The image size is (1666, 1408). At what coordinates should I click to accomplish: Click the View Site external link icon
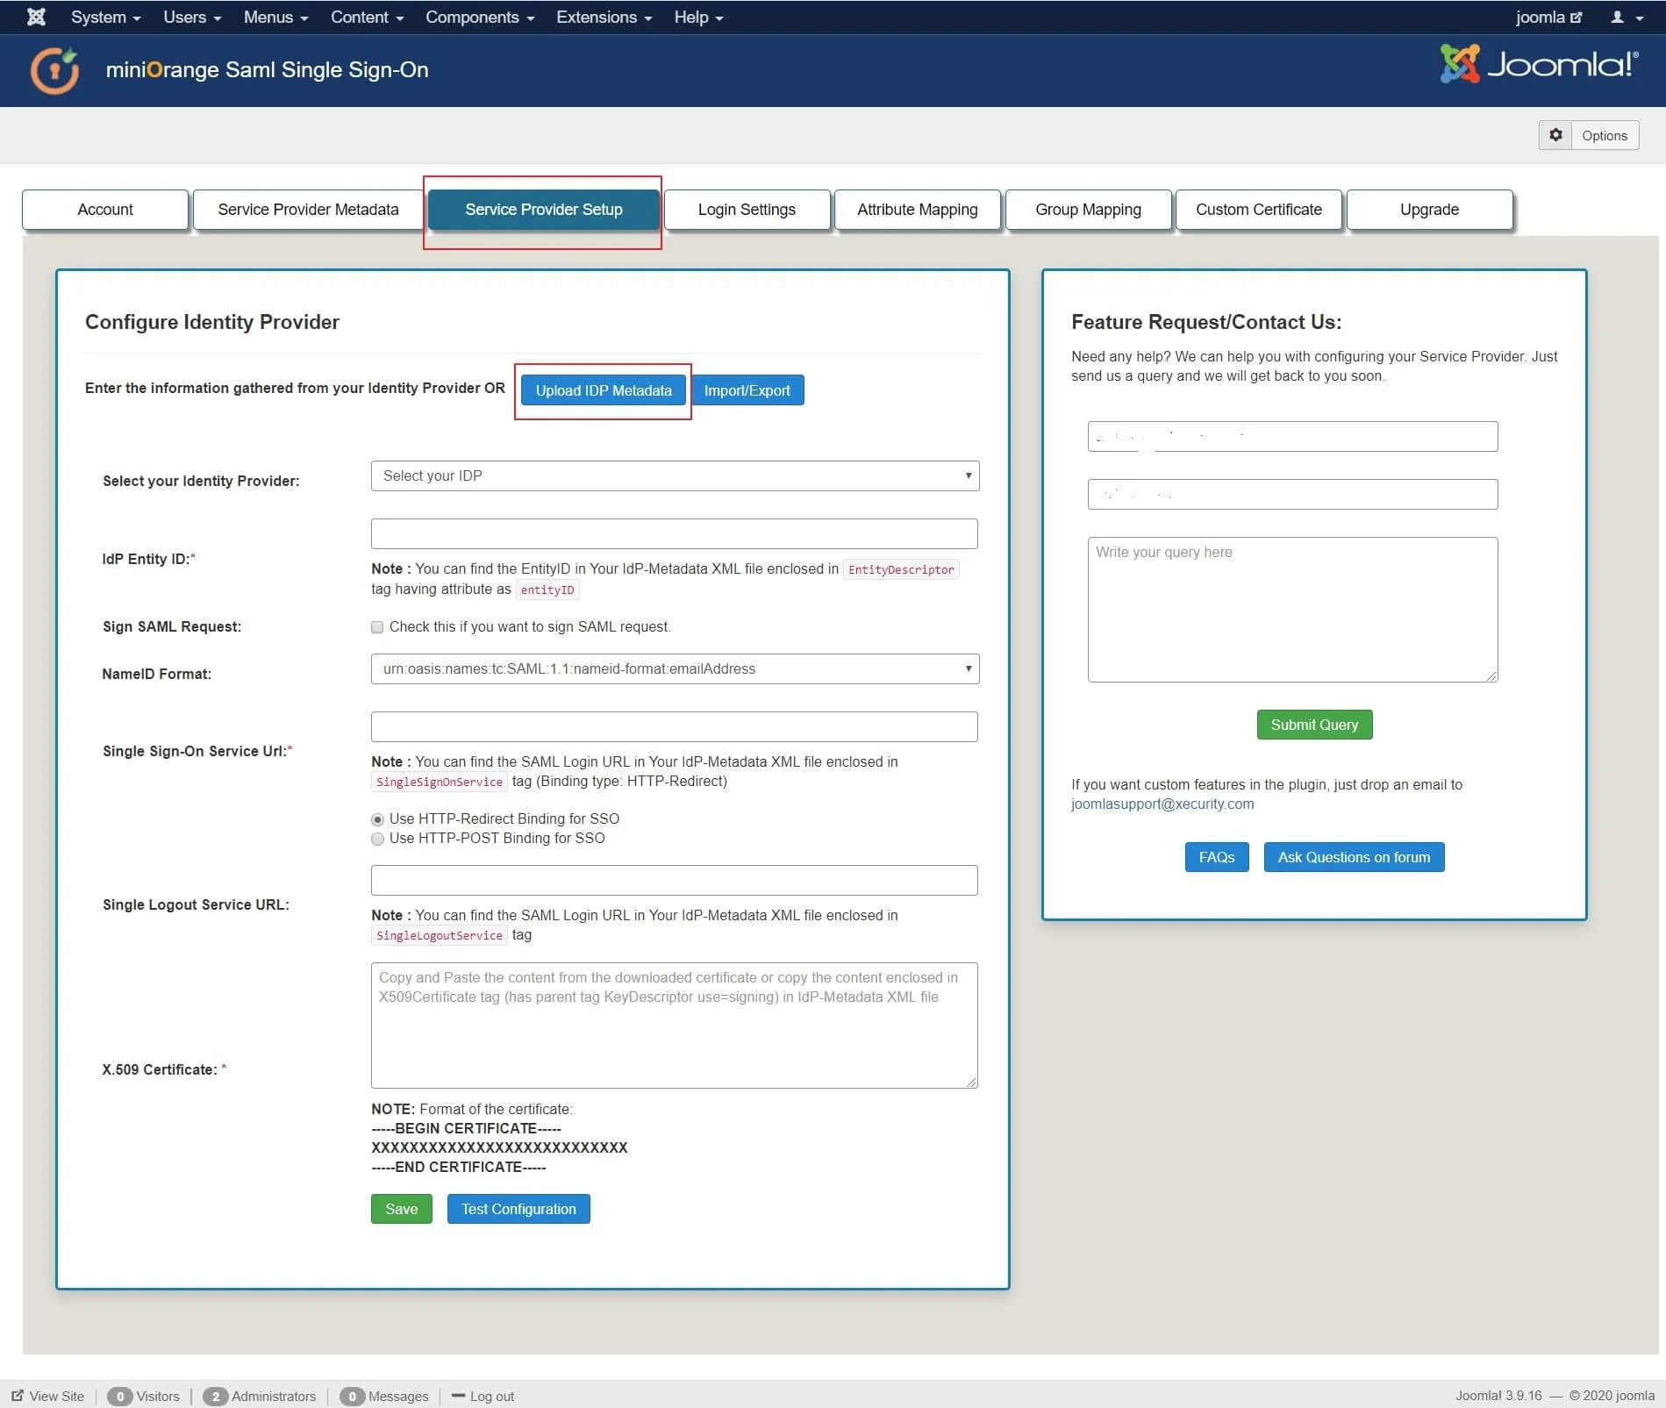(18, 1396)
